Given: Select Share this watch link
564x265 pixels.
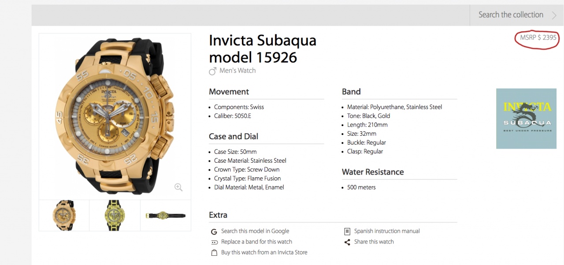Looking at the screenshot, I should click(x=374, y=242).
